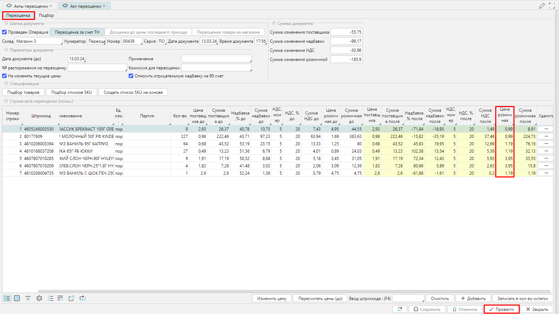Screen dimensions: 559x314
Task: Click the refresh button near Сохранить
Action: coord(400,309)
